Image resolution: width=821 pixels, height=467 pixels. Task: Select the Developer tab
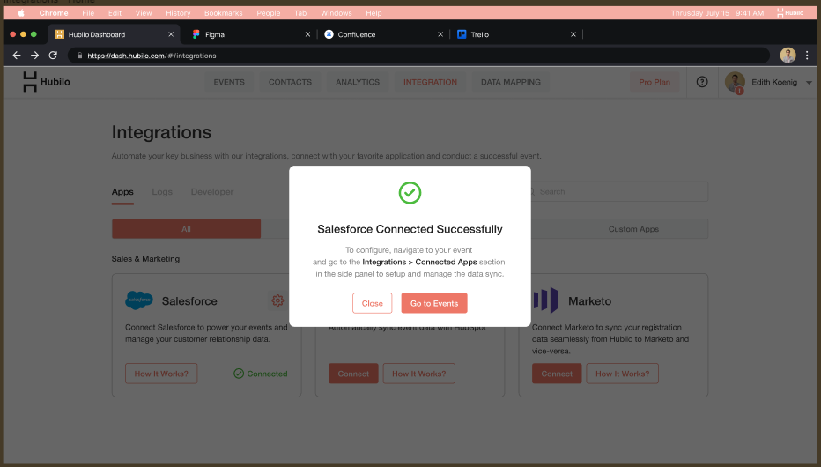coord(212,192)
